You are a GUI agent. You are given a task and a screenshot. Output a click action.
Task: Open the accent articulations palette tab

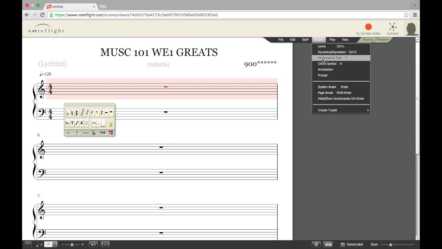coord(68,133)
